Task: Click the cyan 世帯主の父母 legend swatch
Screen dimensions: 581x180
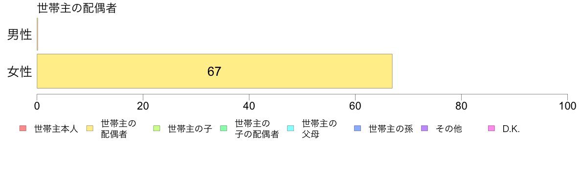Action: 290,129
